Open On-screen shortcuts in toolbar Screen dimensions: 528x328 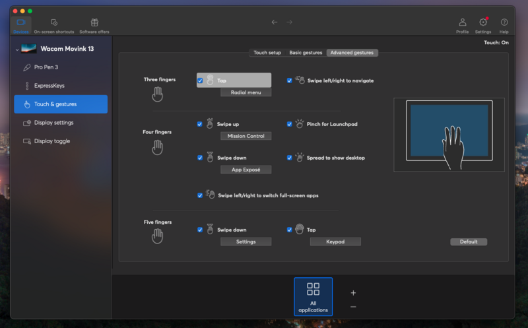coord(54,26)
